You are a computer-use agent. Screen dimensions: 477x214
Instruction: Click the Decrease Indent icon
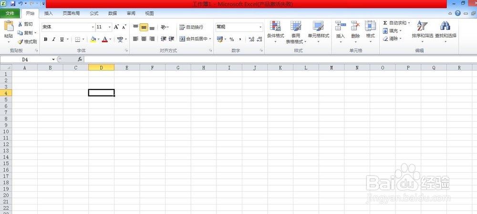[x=163, y=39]
